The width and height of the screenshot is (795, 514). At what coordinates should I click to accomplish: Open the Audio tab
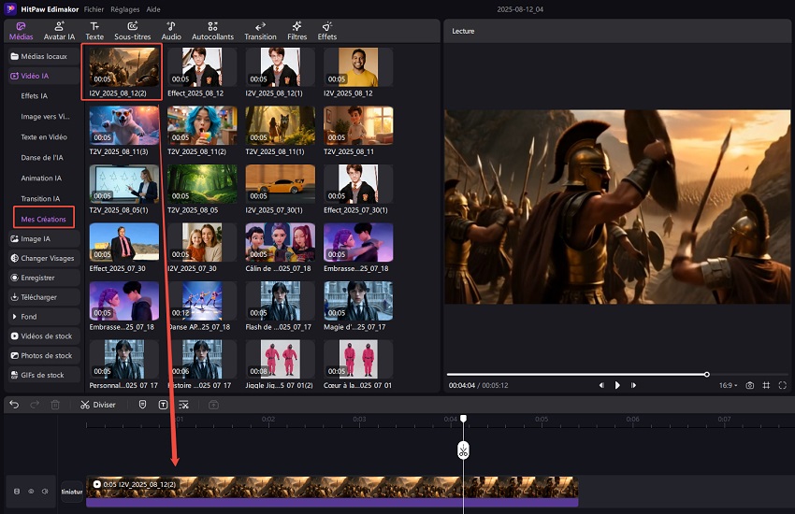[x=171, y=31]
